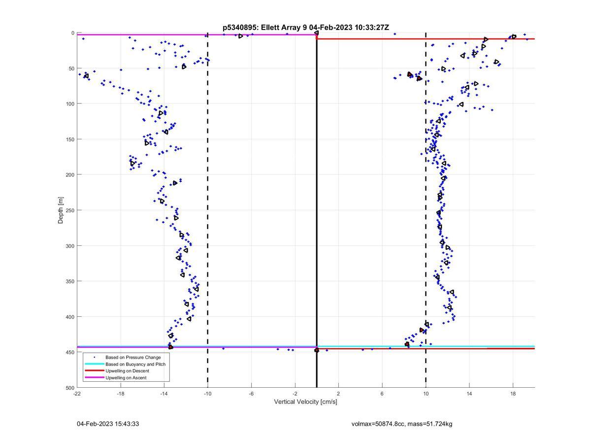The image size is (591, 436).
Task: Click x-axis tick label '6'
Action: pos(382,394)
